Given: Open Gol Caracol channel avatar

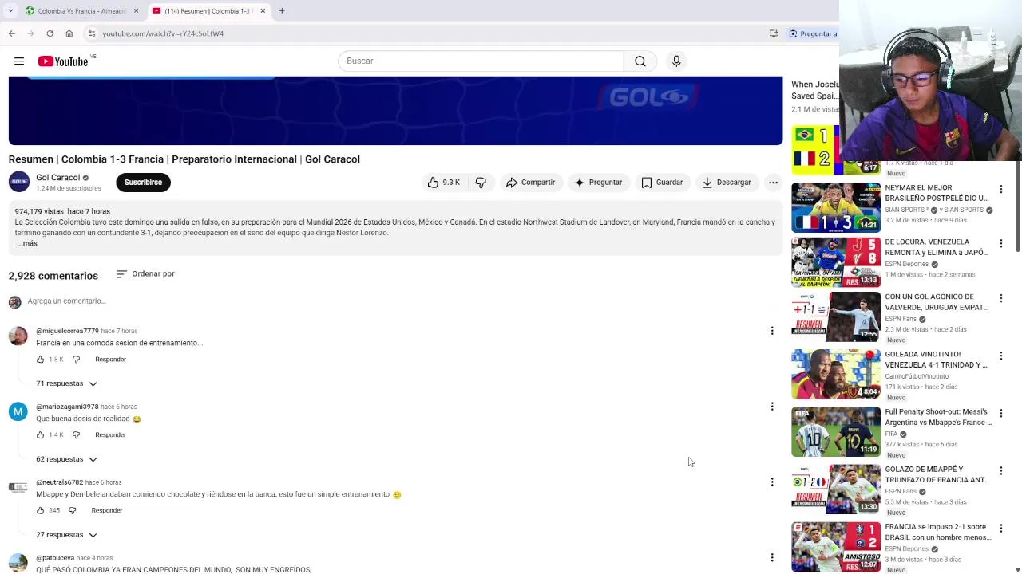Looking at the screenshot, I should pos(19,182).
